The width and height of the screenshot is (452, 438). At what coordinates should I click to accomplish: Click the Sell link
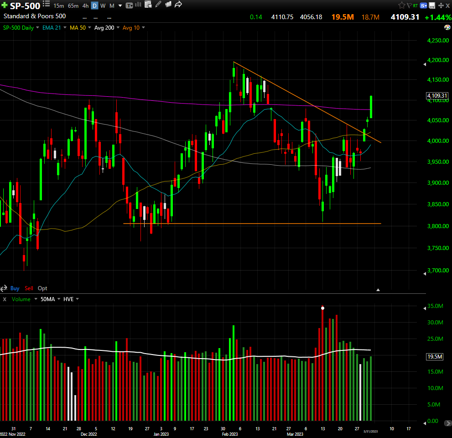29,288
